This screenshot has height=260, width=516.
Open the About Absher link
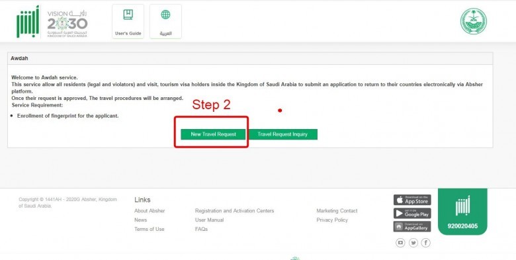[x=150, y=210]
